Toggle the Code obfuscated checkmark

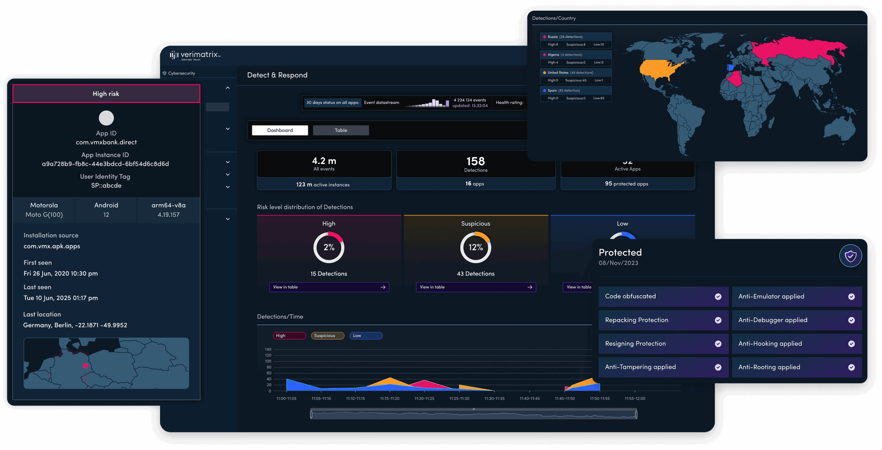point(718,297)
